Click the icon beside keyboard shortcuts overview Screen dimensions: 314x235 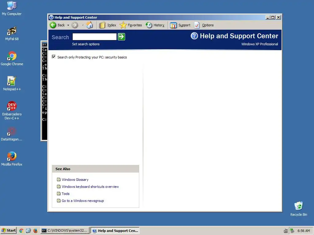59,186
